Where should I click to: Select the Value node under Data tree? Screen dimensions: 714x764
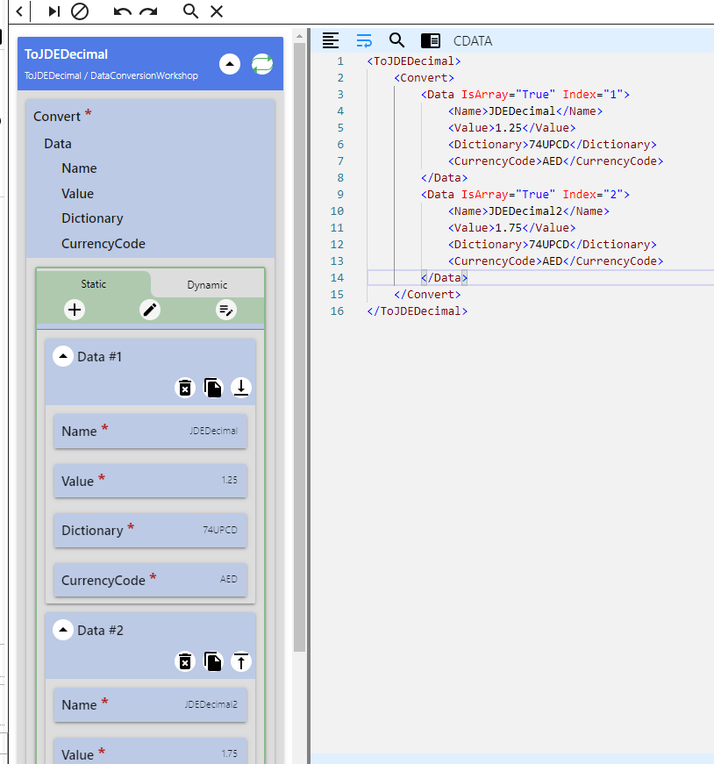point(77,194)
